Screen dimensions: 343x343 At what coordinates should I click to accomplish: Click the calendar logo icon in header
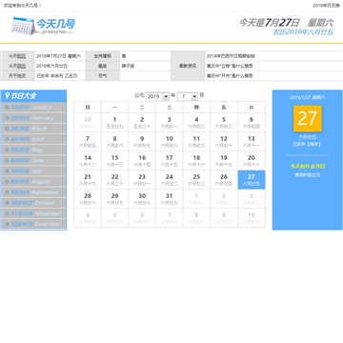coord(23,26)
